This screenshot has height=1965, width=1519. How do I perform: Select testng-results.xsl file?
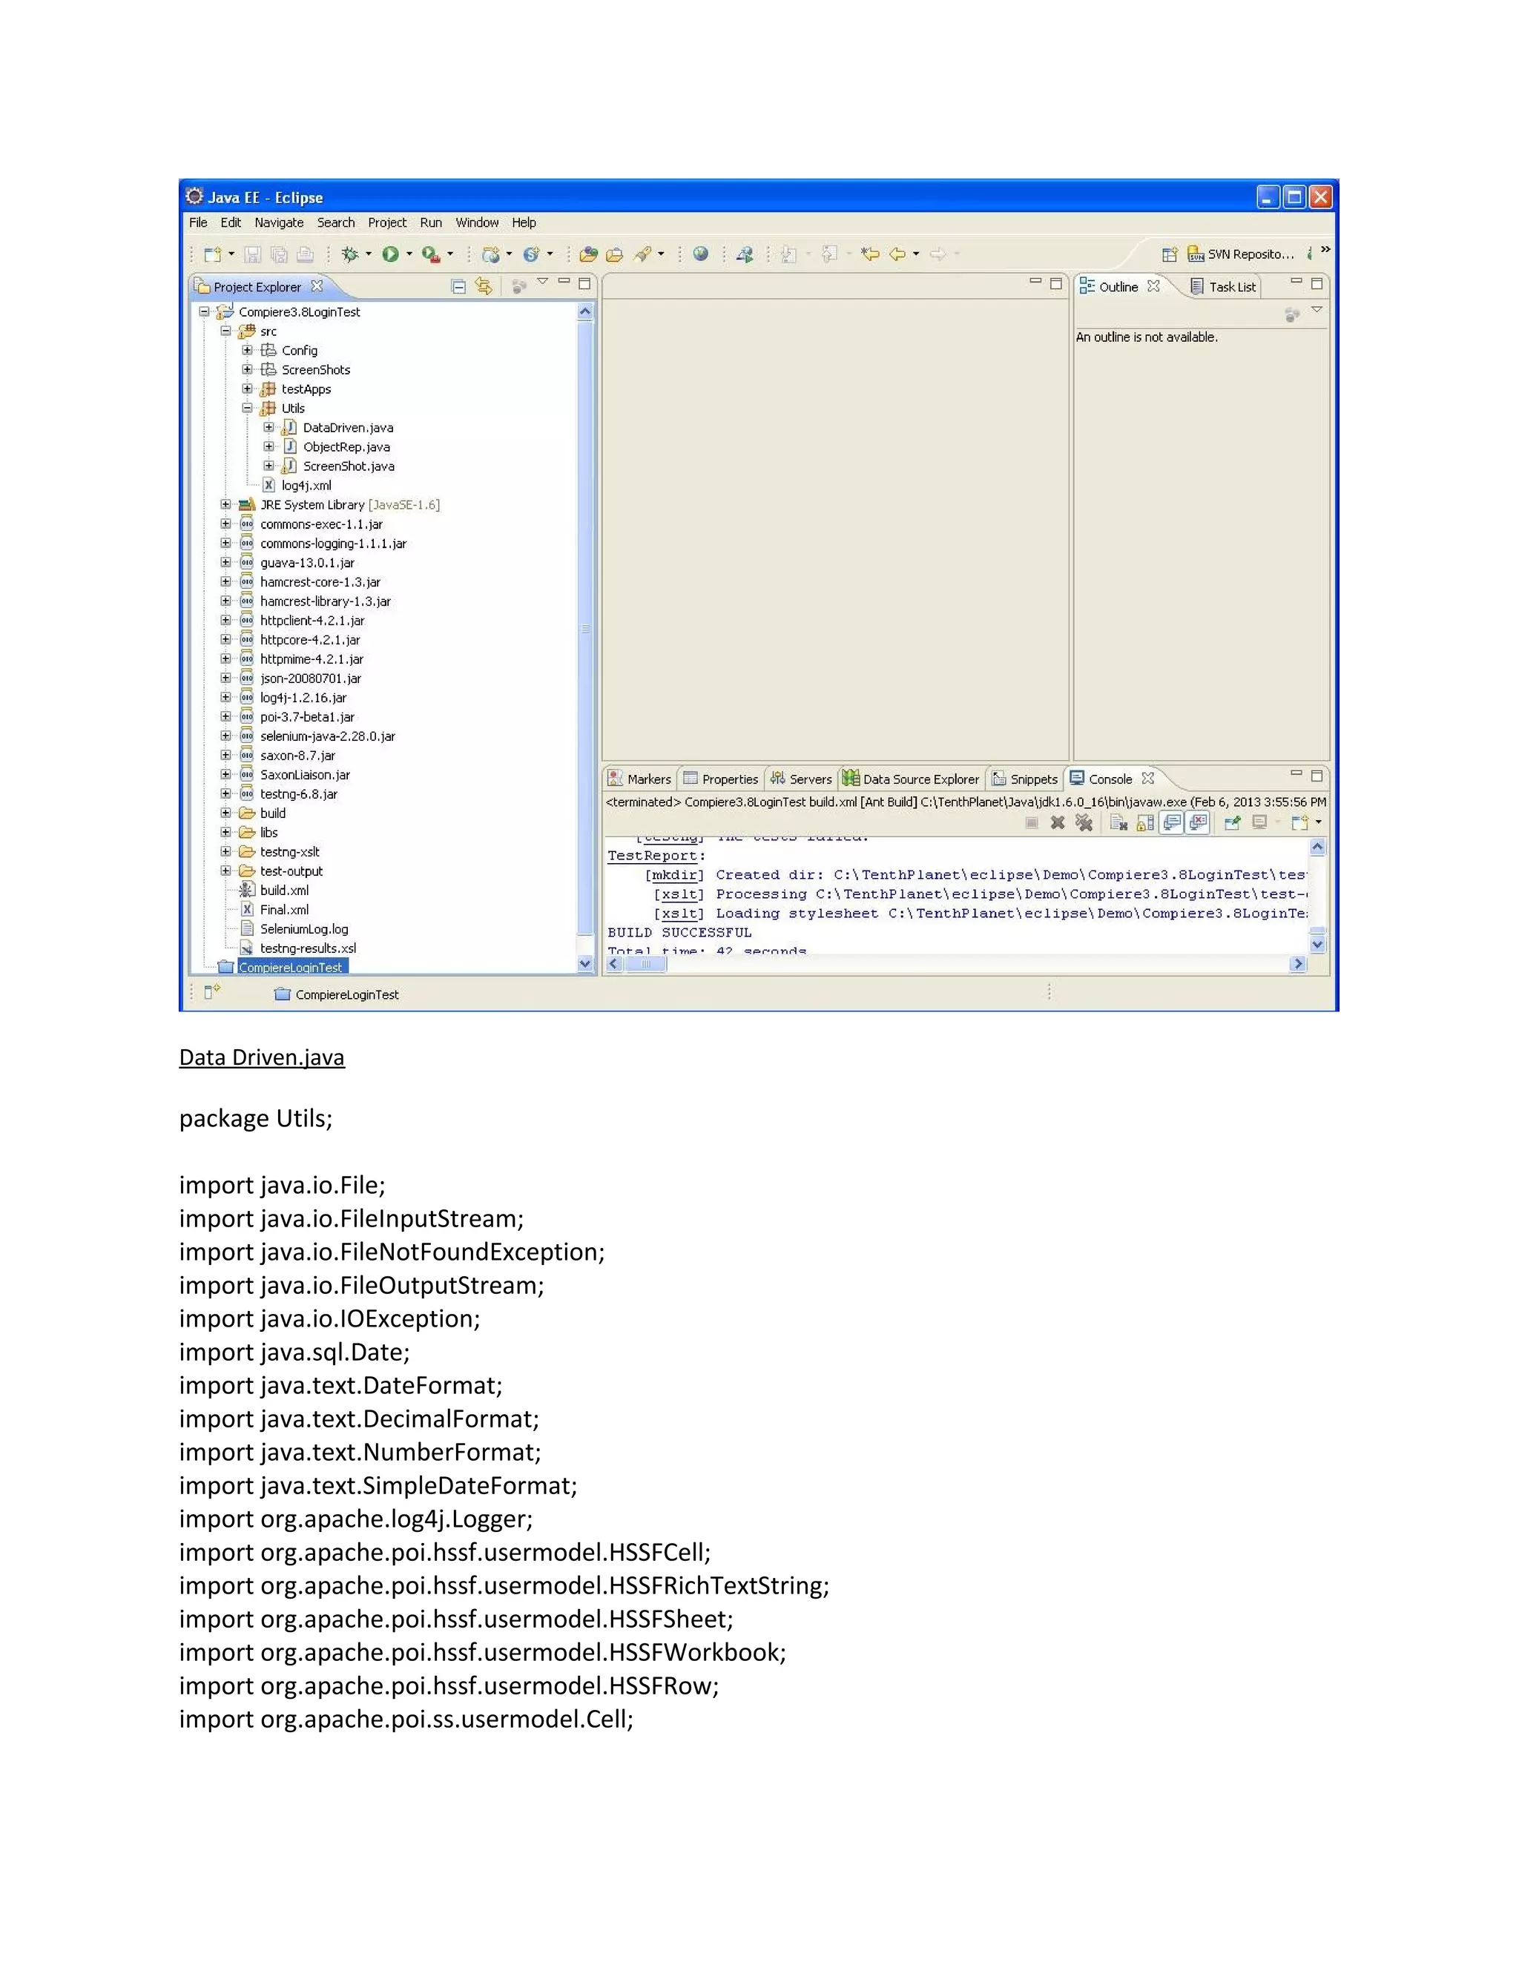point(308,948)
